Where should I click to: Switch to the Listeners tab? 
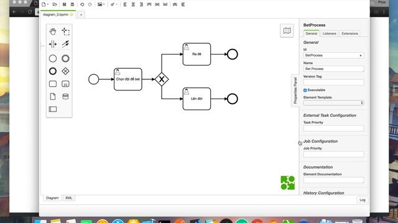pyautogui.click(x=329, y=33)
